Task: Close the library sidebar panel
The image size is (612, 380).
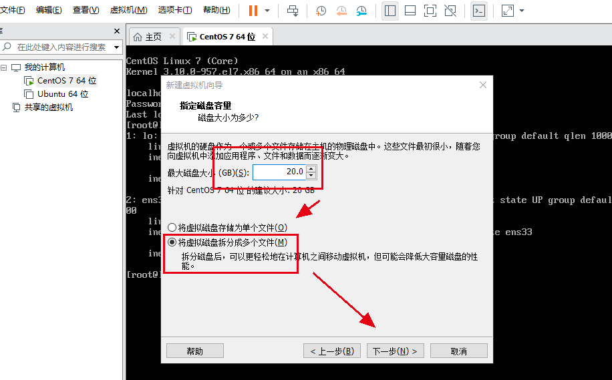Action: 117,31
